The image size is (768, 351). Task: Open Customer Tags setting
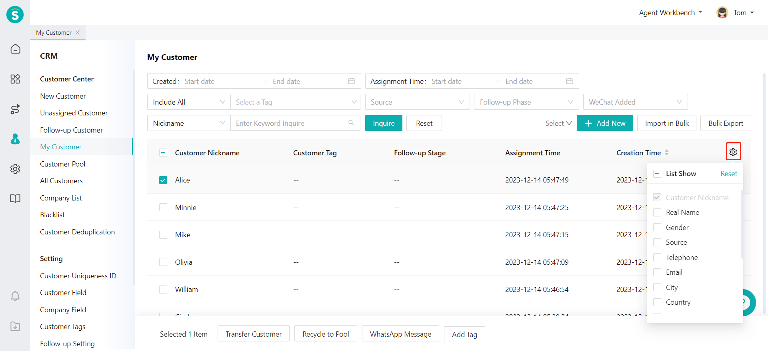(x=63, y=327)
